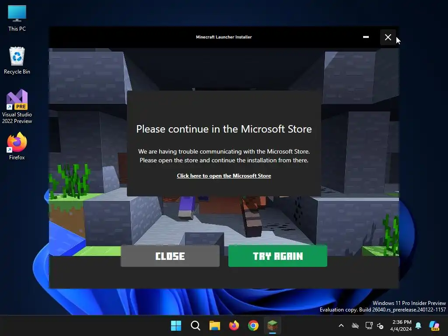The height and width of the screenshot is (336, 448).
Task: Click the network display tray icon
Action: (x=369, y=325)
